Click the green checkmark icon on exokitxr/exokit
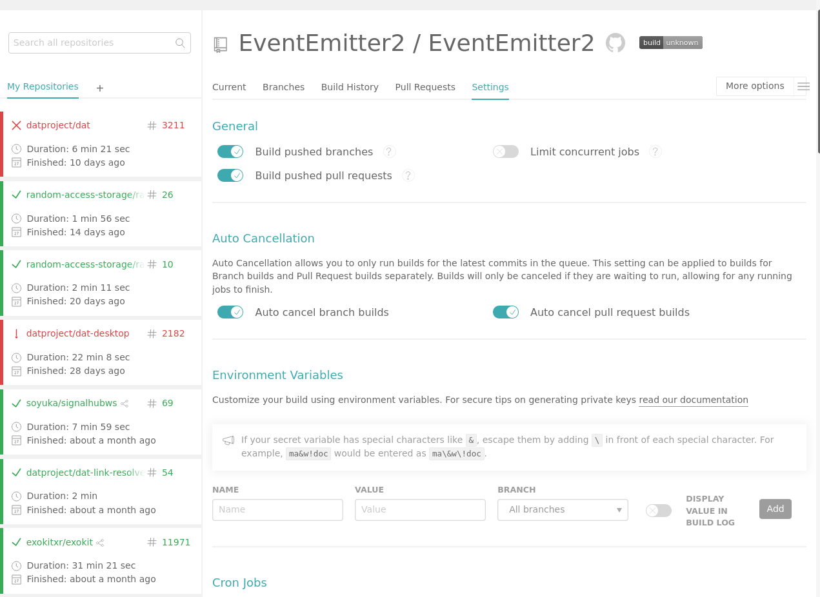This screenshot has width=820, height=597. pyautogui.click(x=16, y=542)
